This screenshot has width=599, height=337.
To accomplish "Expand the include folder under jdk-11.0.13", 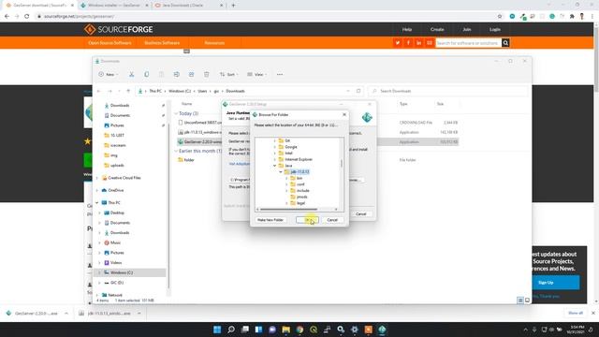I will pyautogui.click(x=287, y=191).
